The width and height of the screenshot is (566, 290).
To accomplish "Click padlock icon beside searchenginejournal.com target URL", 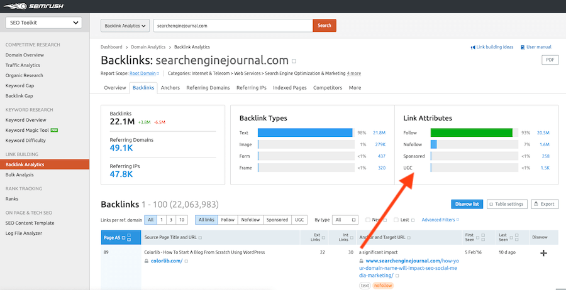I will click(x=362, y=261).
